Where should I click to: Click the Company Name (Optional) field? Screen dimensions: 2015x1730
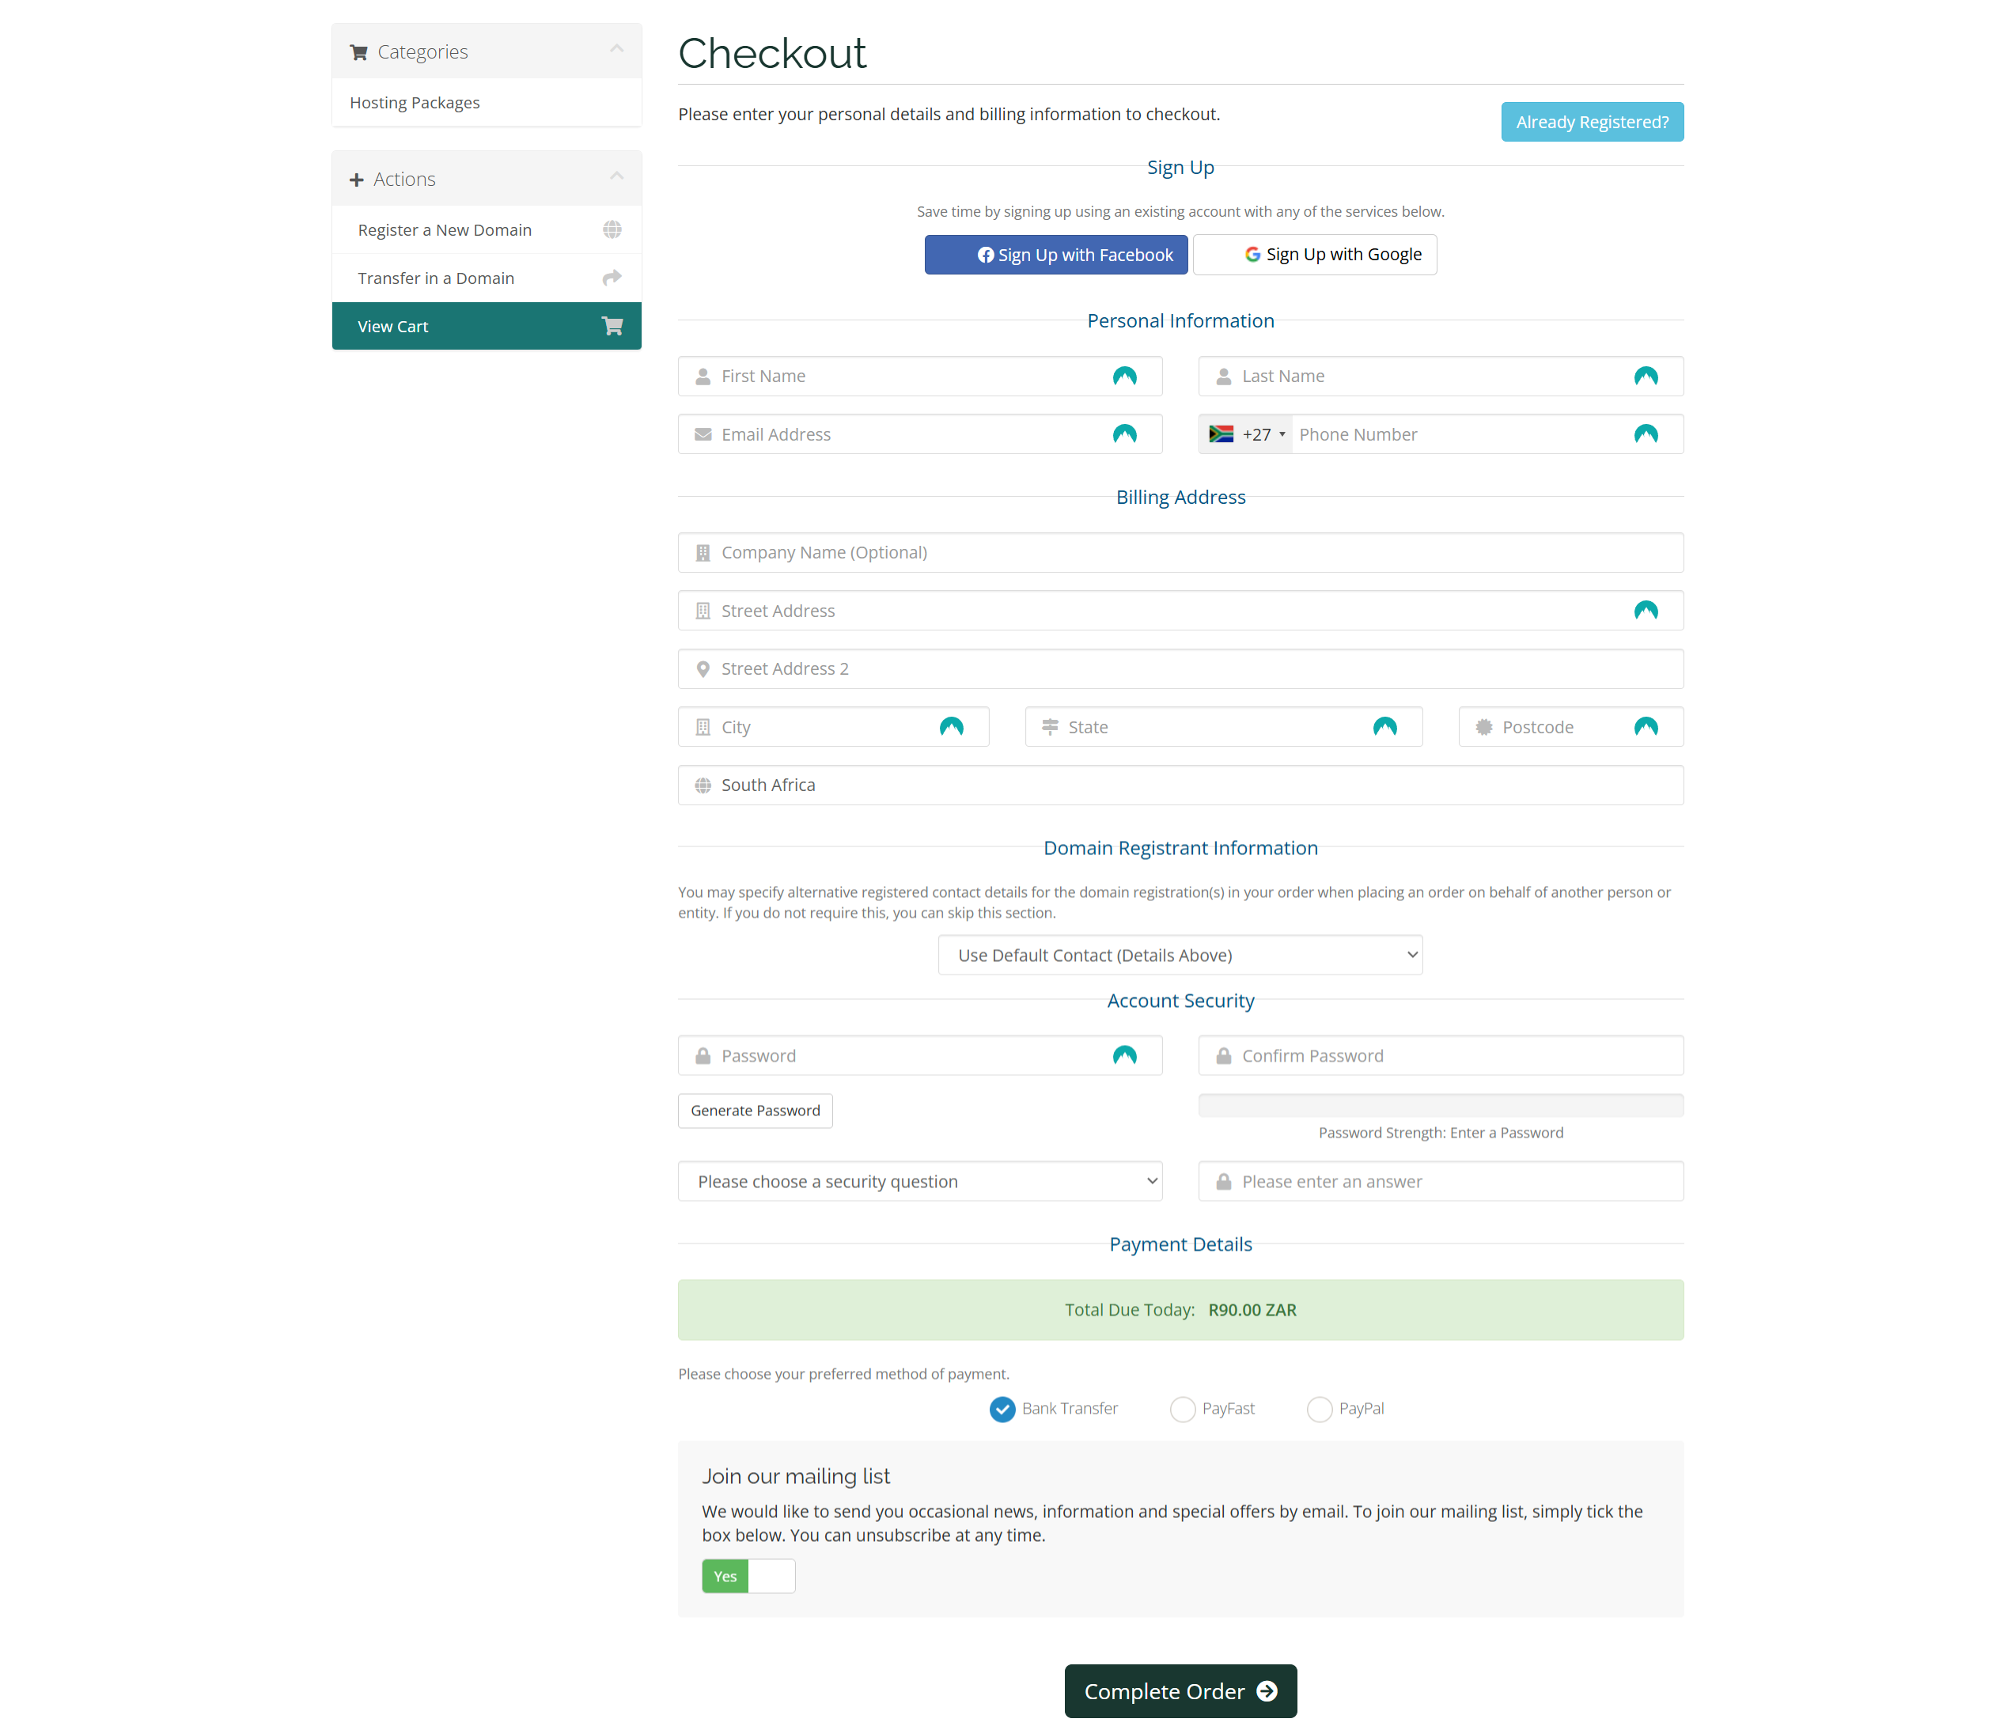(x=1180, y=552)
